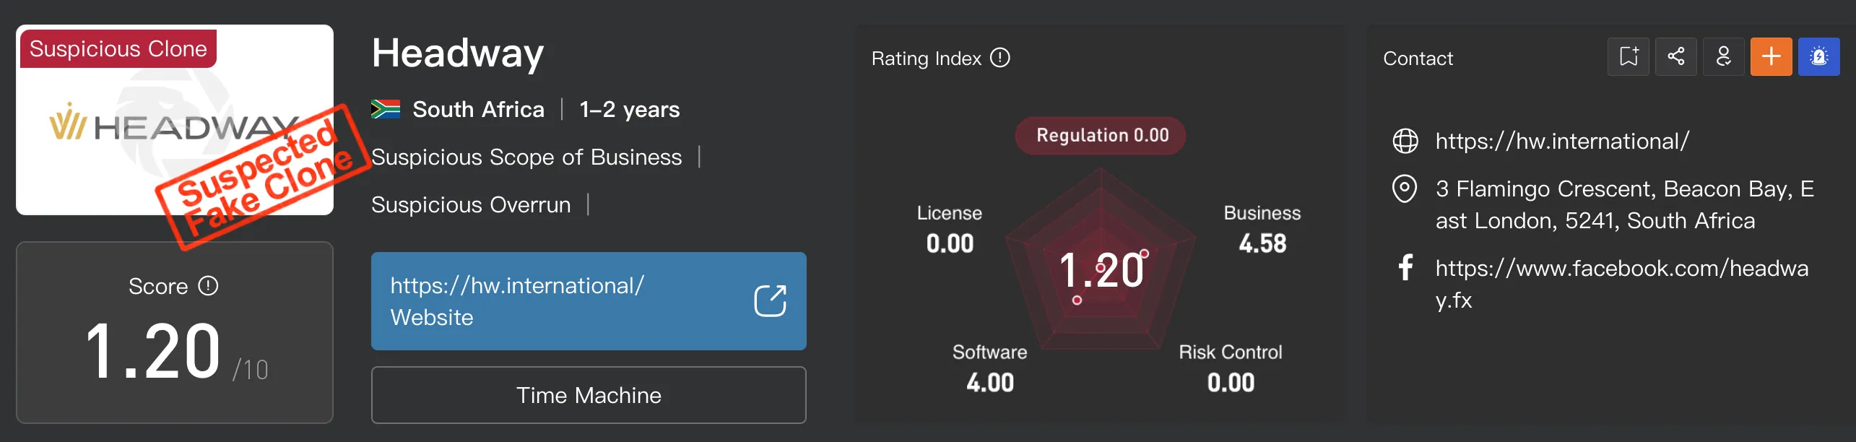The height and width of the screenshot is (442, 1856).
Task: Click the 1.20 radar chart center score
Action: coord(1101,270)
